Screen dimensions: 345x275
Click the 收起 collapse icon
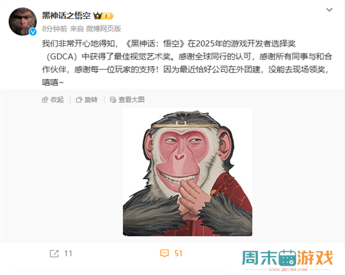coord(45,100)
